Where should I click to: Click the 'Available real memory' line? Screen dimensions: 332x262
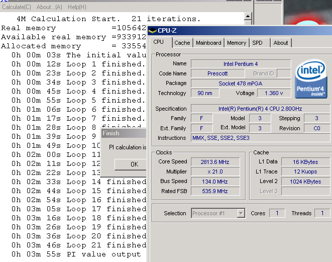coord(73,37)
